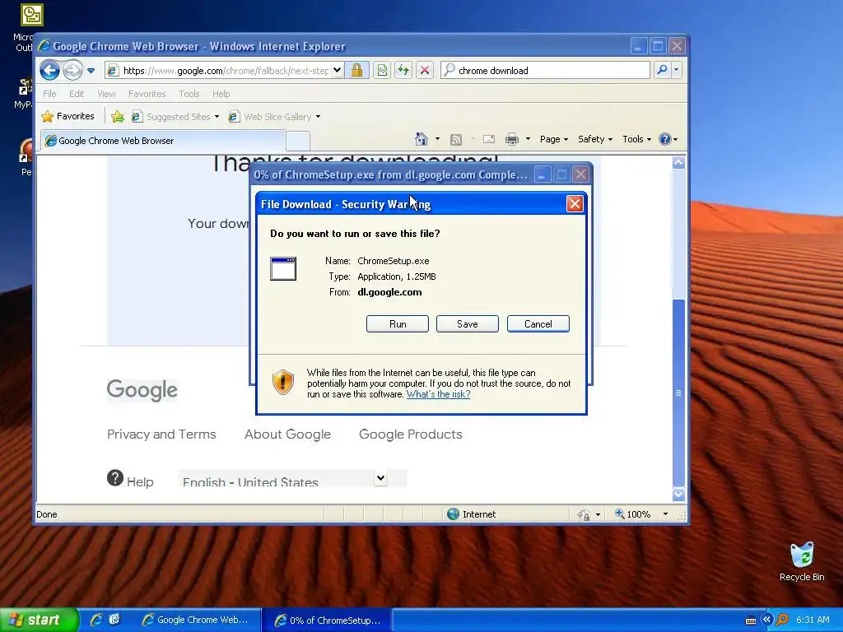The height and width of the screenshot is (632, 843).
Task: Expand the Print options dropdown arrow
Action: 528,139
